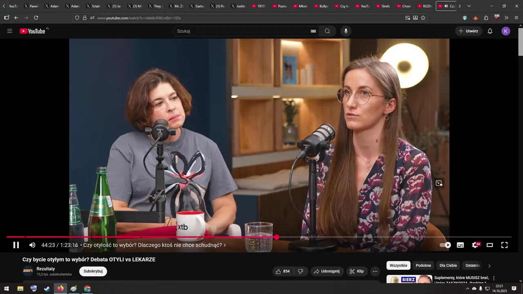Switch to theater mode

coord(490,245)
